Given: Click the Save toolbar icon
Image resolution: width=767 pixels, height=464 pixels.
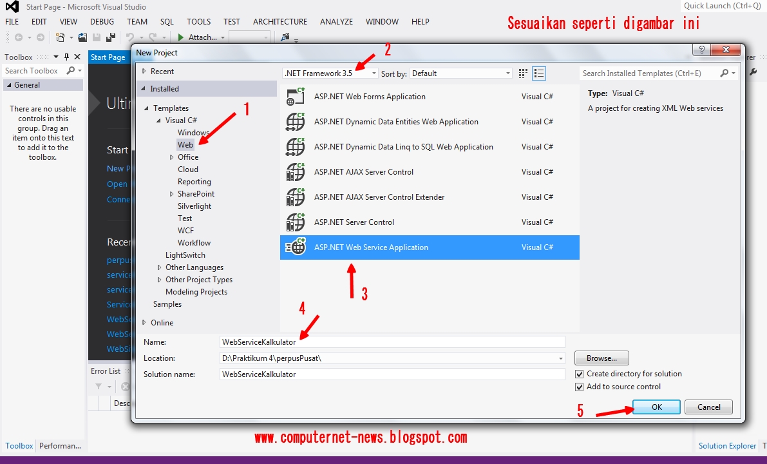Looking at the screenshot, I should (97, 37).
